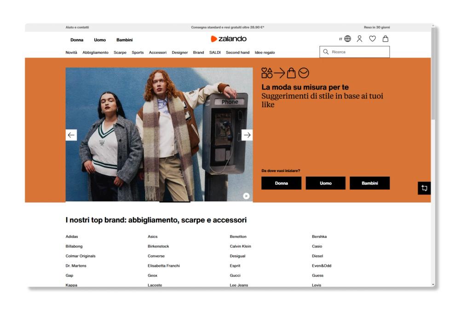Open the Scarpe menu

pyautogui.click(x=120, y=52)
